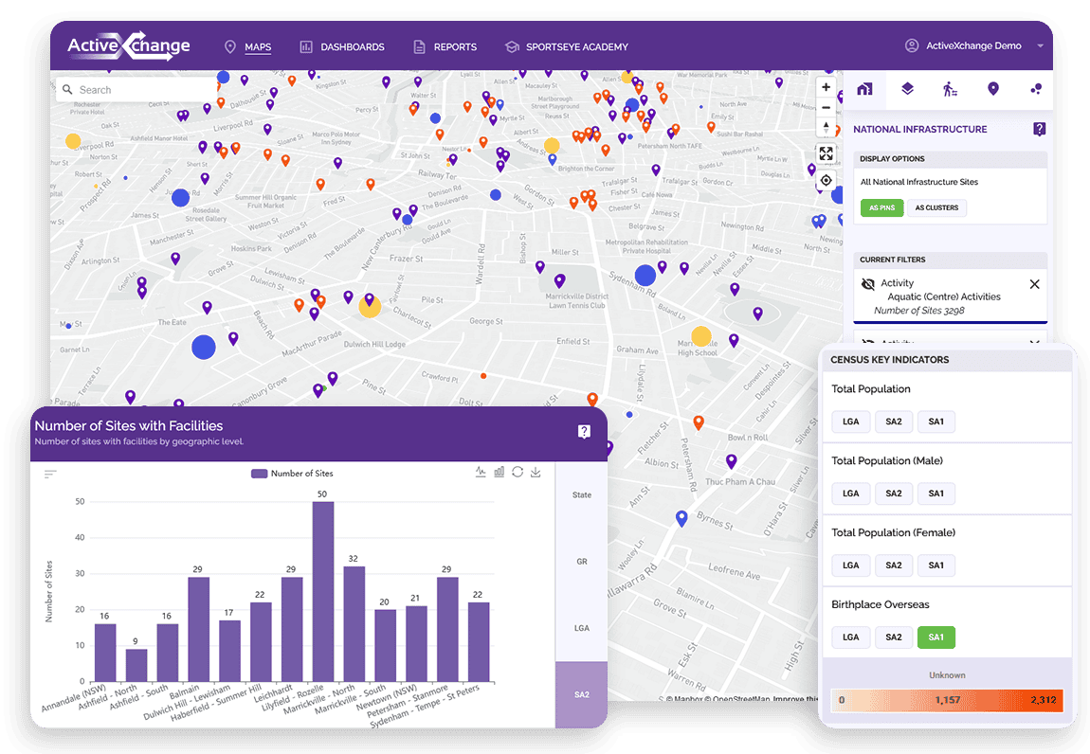
Task: Switch chart to bar view
Action: click(500, 472)
